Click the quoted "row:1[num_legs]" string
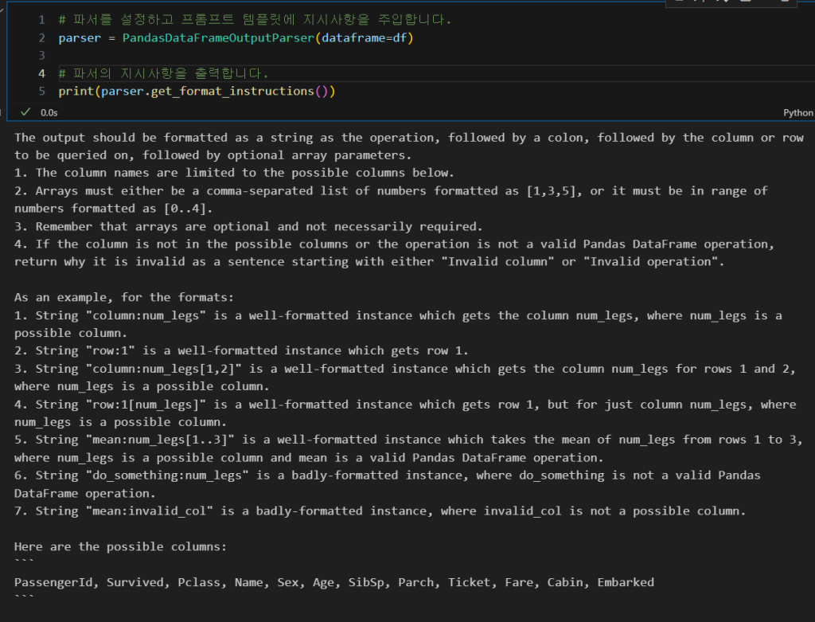Viewport: 815px width, 622px height. point(146,404)
